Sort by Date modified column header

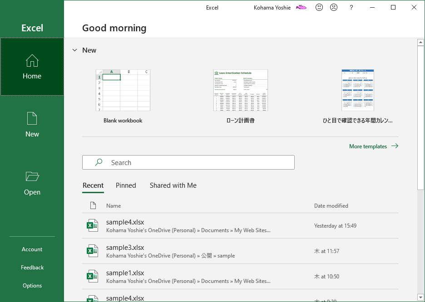[331, 206]
